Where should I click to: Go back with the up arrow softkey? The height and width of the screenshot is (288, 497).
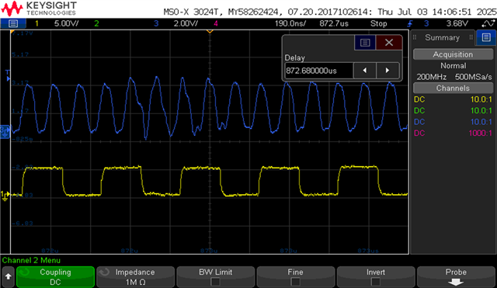pos(9,276)
